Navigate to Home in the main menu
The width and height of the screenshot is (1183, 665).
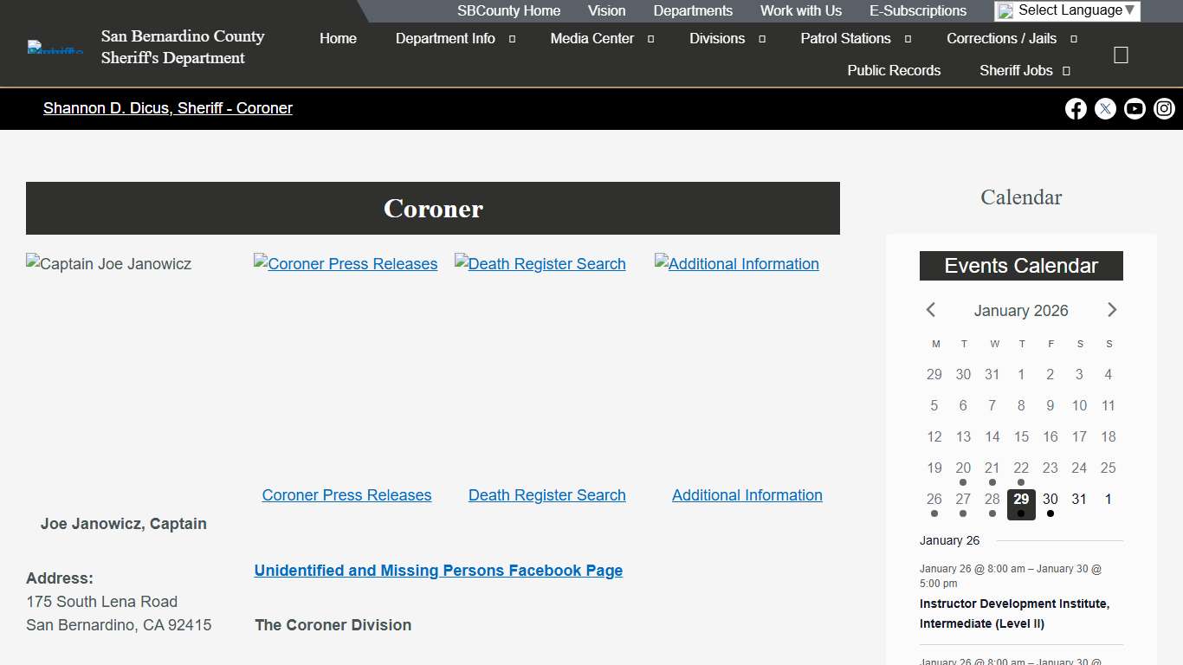[338, 38]
